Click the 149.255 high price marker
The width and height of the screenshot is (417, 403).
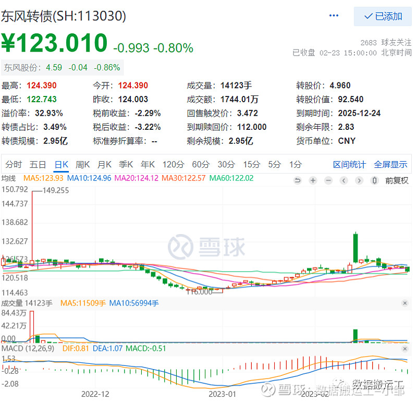pos(56,190)
